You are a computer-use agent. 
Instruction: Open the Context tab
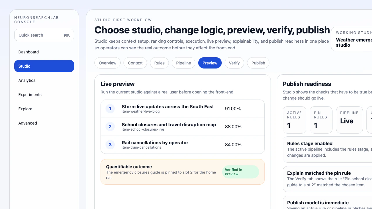135,63
